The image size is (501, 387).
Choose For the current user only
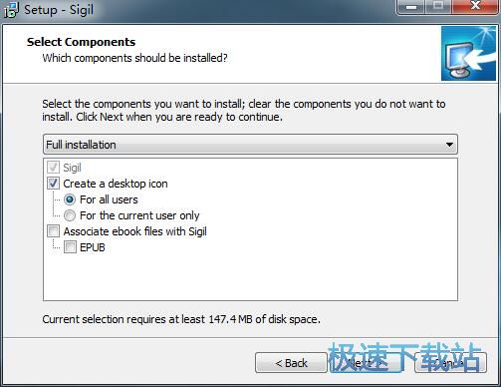pos(70,215)
